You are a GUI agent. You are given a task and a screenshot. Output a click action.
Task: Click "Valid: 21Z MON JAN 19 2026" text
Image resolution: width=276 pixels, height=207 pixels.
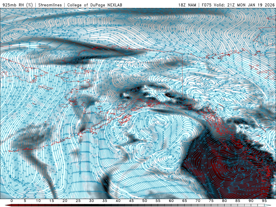coord(244,5)
